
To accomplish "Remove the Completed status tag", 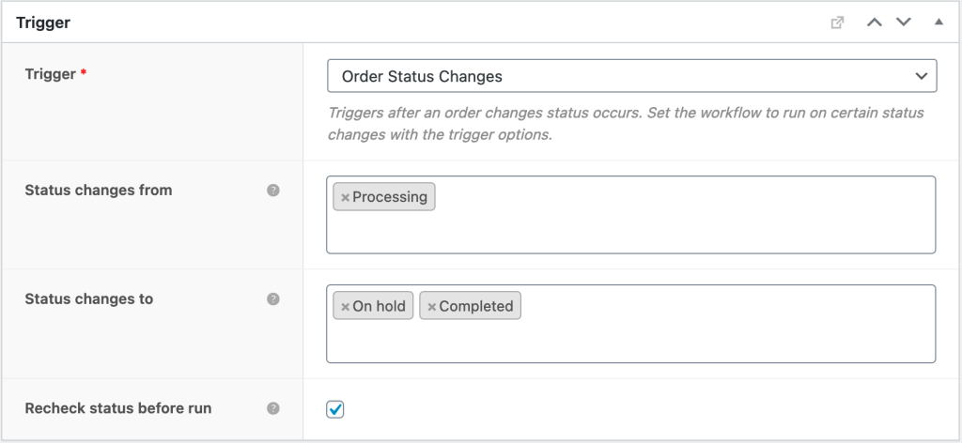I will coord(431,306).
